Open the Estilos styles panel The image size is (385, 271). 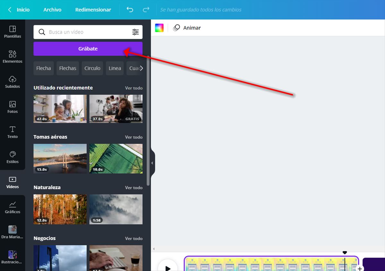coord(13,157)
